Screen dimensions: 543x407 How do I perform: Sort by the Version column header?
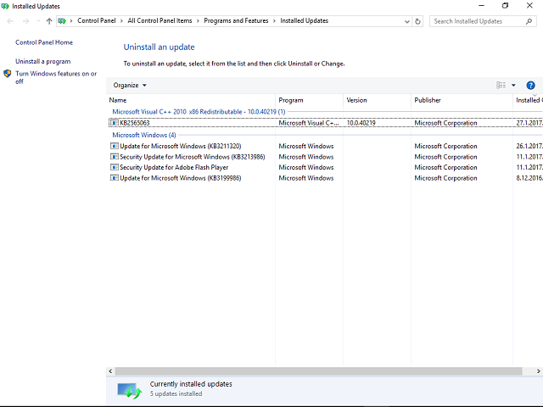point(377,100)
